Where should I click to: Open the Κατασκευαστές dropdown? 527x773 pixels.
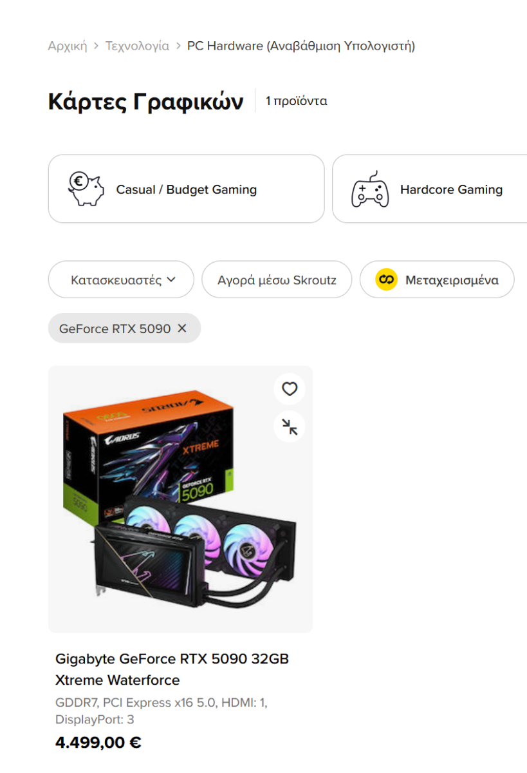[x=121, y=280]
